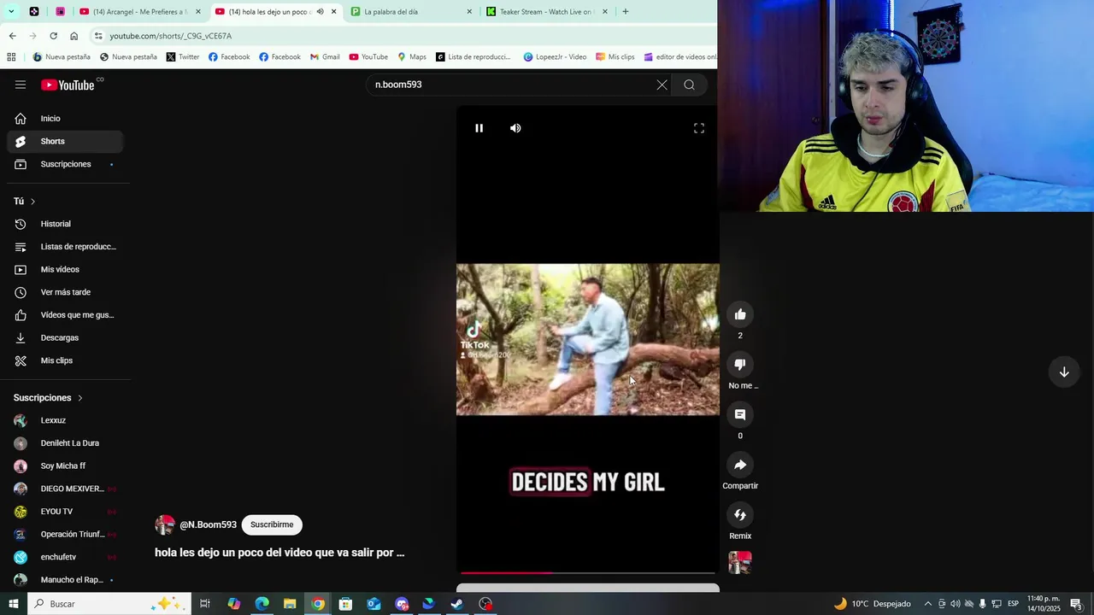The image size is (1094, 615).
Task: Open the Windows notification center
Action: [x=1076, y=604]
